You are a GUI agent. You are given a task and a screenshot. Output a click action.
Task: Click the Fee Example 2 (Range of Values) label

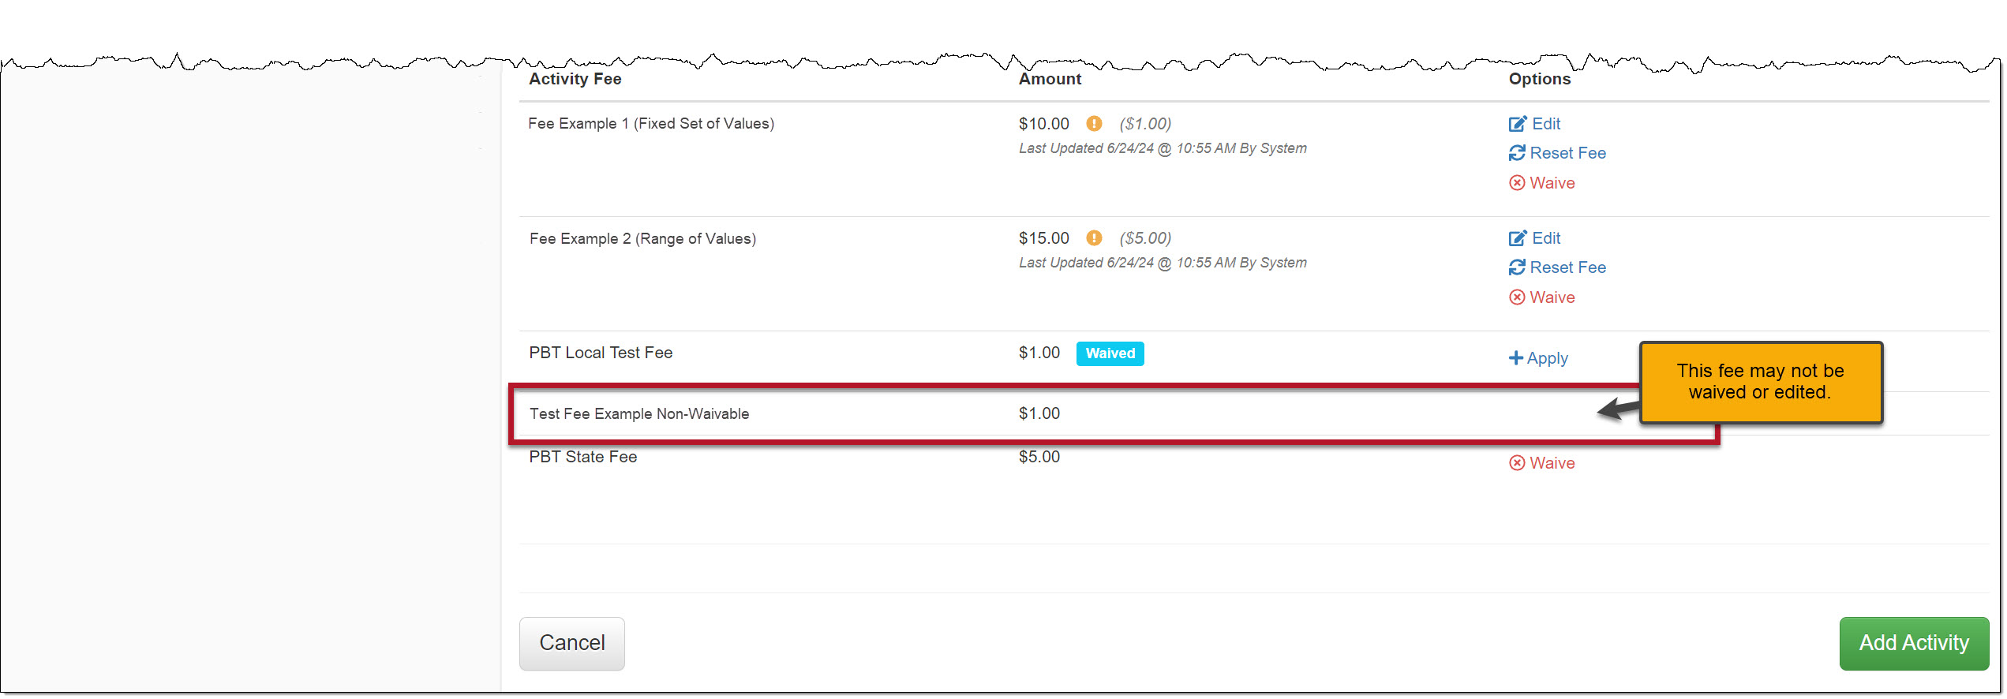click(642, 239)
